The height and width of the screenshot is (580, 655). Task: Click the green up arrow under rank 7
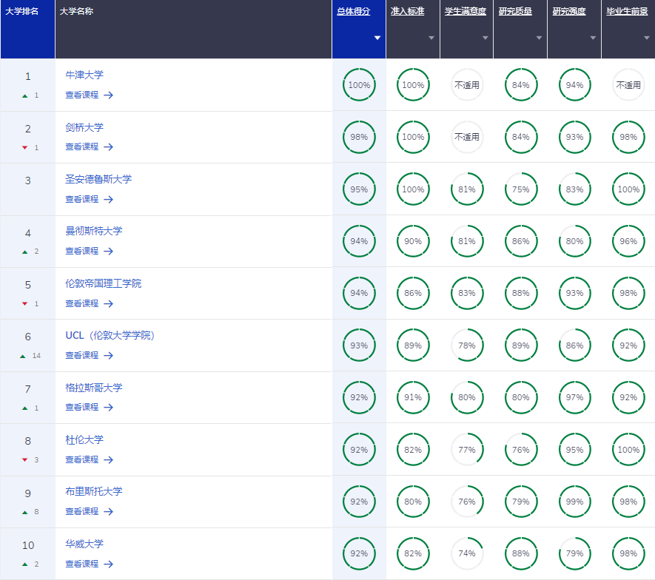(x=24, y=408)
